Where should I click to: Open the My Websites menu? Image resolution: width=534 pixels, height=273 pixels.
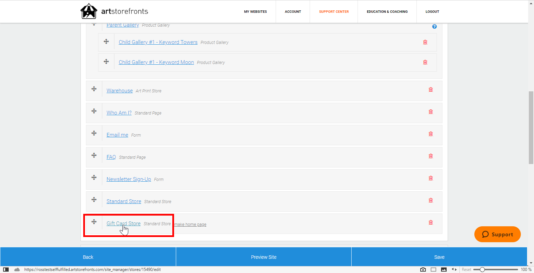click(255, 12)
